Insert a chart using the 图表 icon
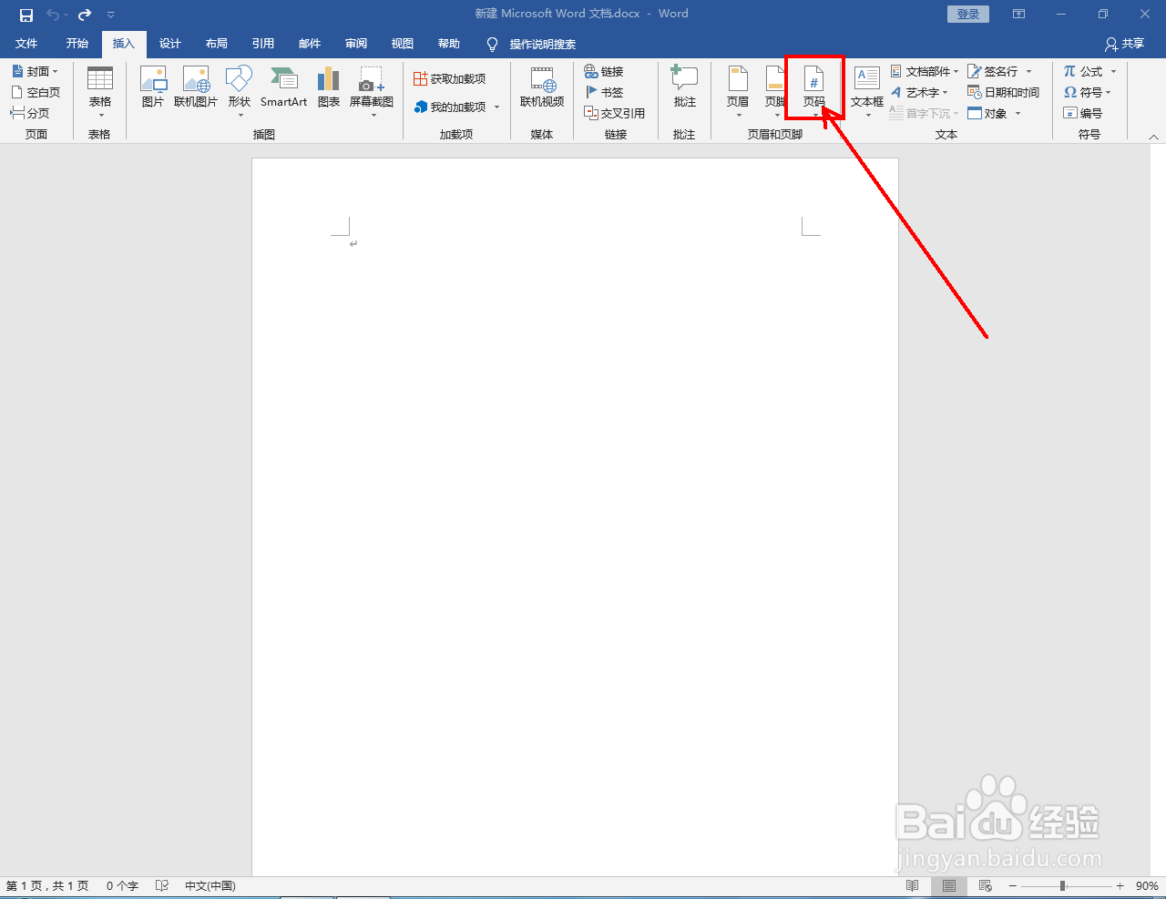 [x=328, y=88]
